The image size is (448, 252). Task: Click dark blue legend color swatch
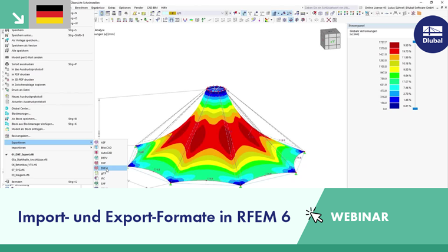point(394,106)
